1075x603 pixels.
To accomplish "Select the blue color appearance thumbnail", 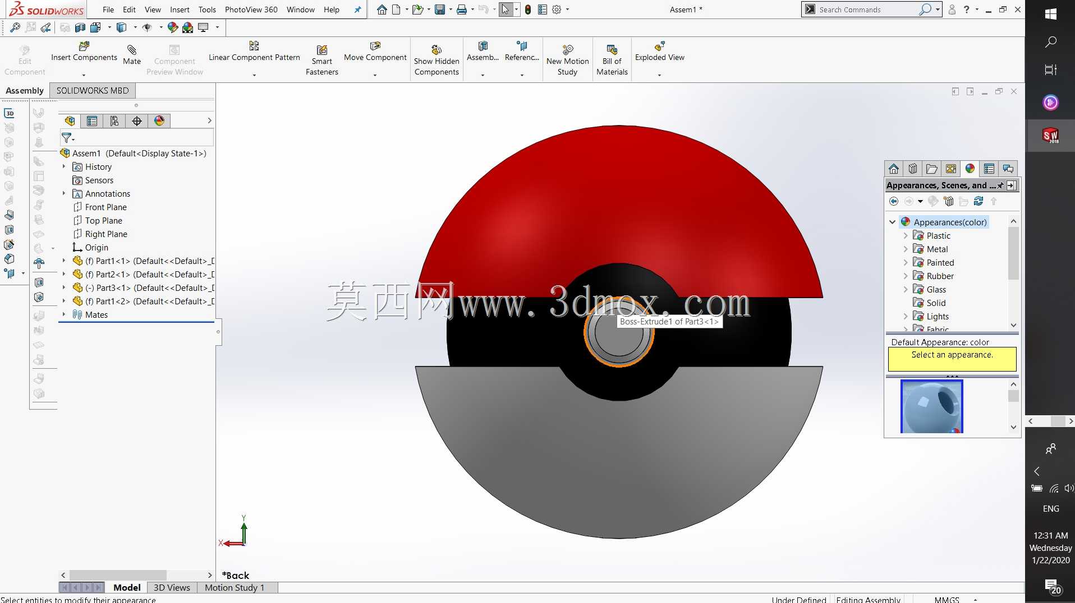I will point(931,406).
